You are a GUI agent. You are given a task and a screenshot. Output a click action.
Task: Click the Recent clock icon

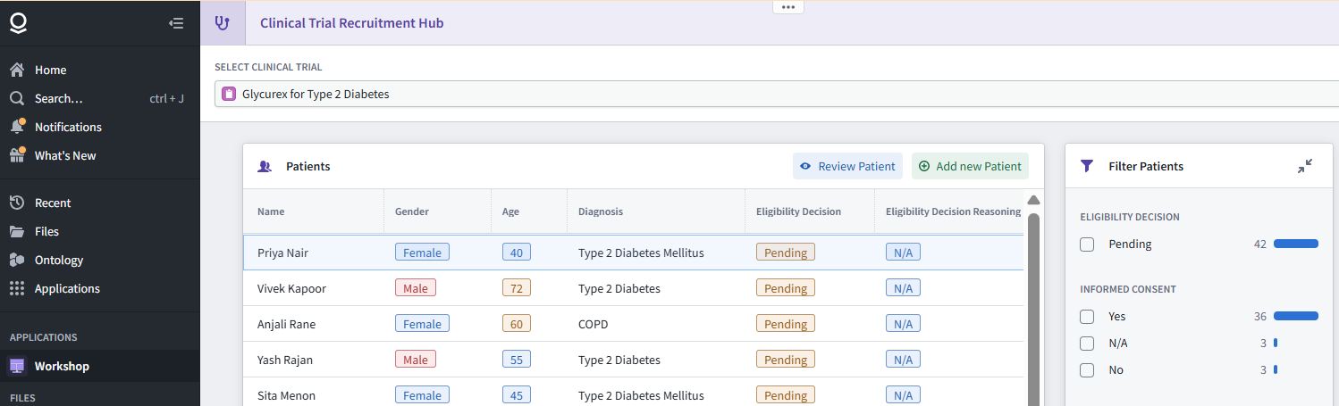(17, 203)
